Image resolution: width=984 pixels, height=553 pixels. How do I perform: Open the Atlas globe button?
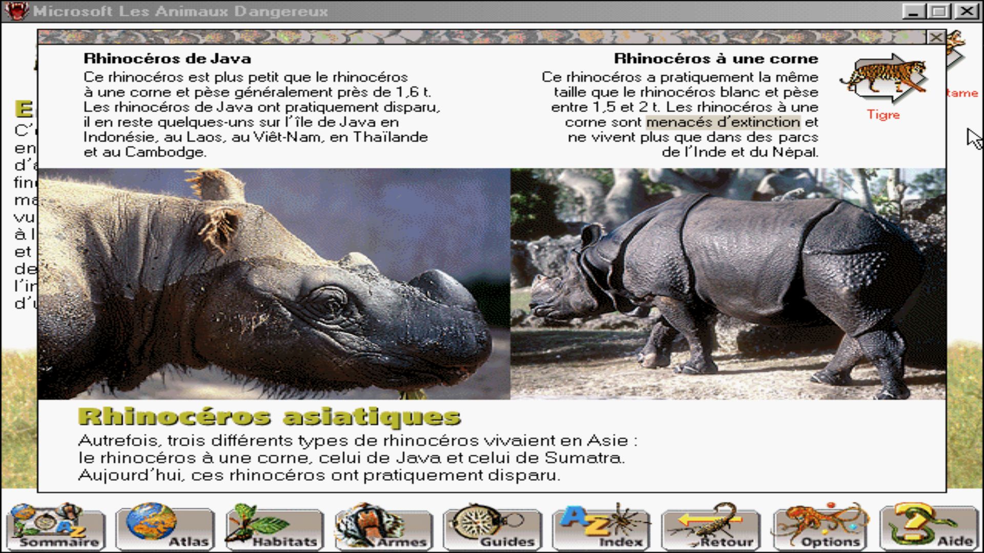(165, 527)
